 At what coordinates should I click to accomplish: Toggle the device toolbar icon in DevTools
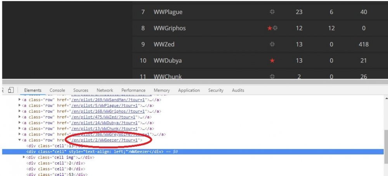[x=10, y=90]
